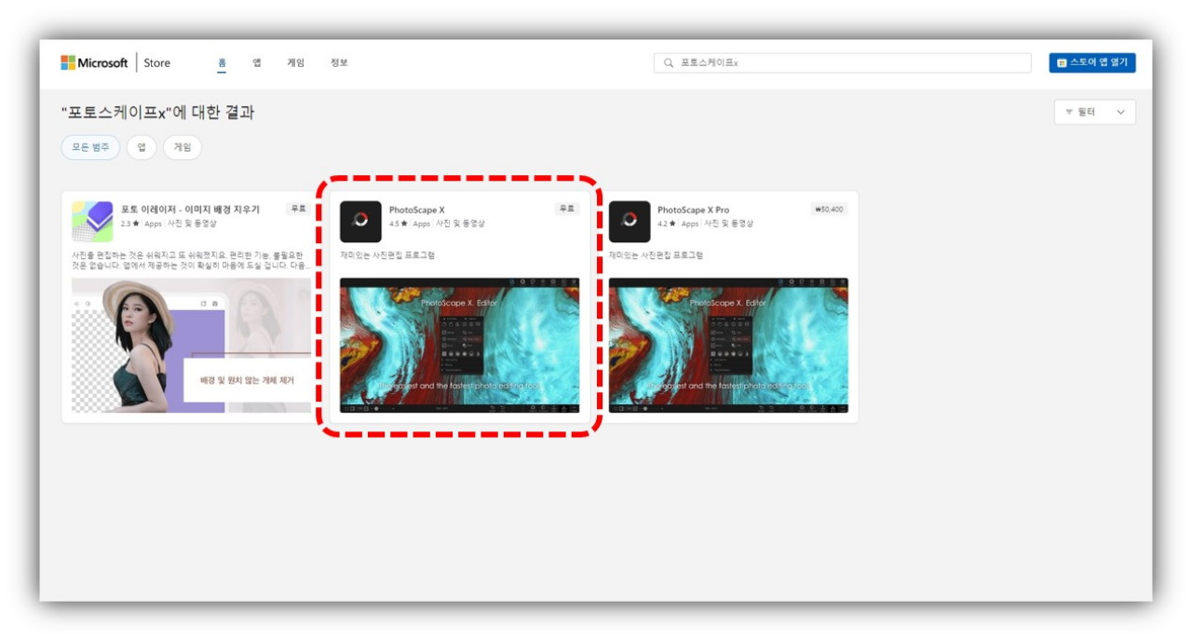Open the PhotoScape X app icon

360,222
